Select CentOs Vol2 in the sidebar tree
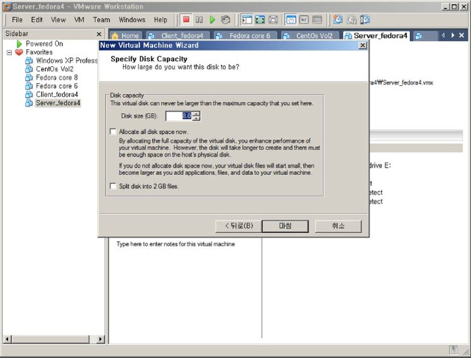This screenshot has width=471, height=358. (49, 69)
